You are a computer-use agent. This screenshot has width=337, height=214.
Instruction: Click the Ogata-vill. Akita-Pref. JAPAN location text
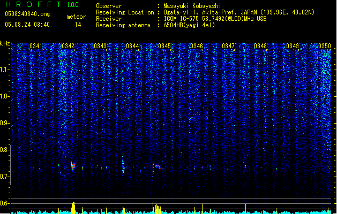coord(239,12)
